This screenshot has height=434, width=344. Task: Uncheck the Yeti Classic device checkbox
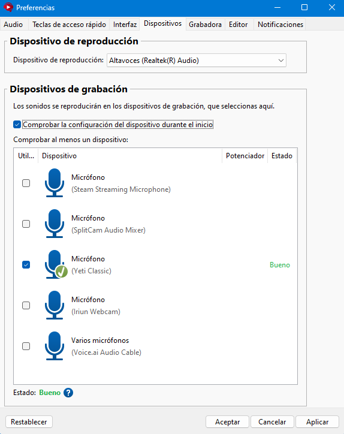(x=26, y=264)
